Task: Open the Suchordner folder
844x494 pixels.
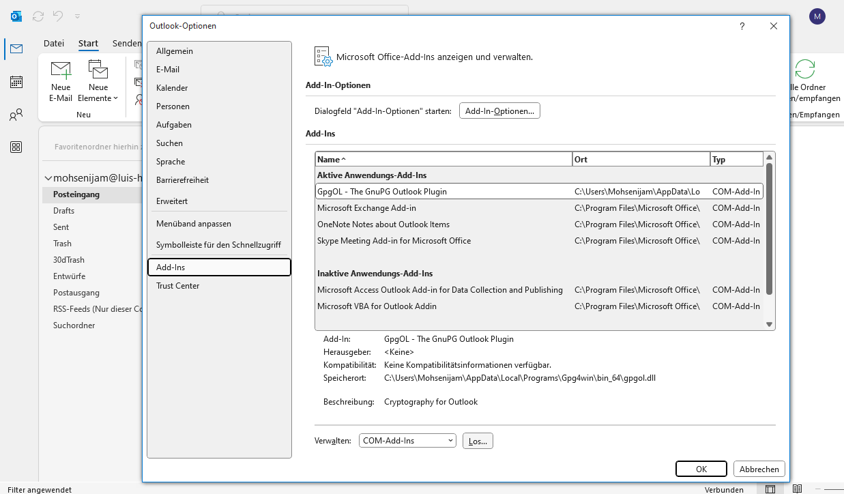Action: pos(91,325)
